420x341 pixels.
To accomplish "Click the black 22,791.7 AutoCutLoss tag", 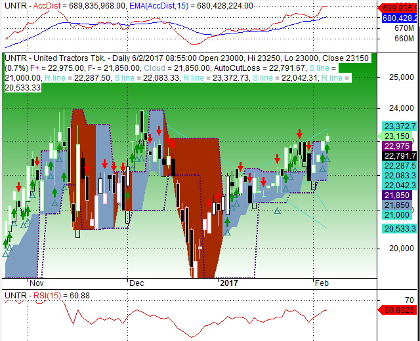I will tap(400, 156).
